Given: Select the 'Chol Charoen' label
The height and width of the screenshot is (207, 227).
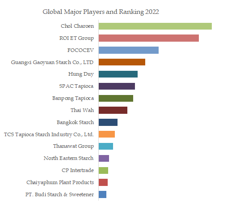Looking at the screenshot, I should coord(77,26).
